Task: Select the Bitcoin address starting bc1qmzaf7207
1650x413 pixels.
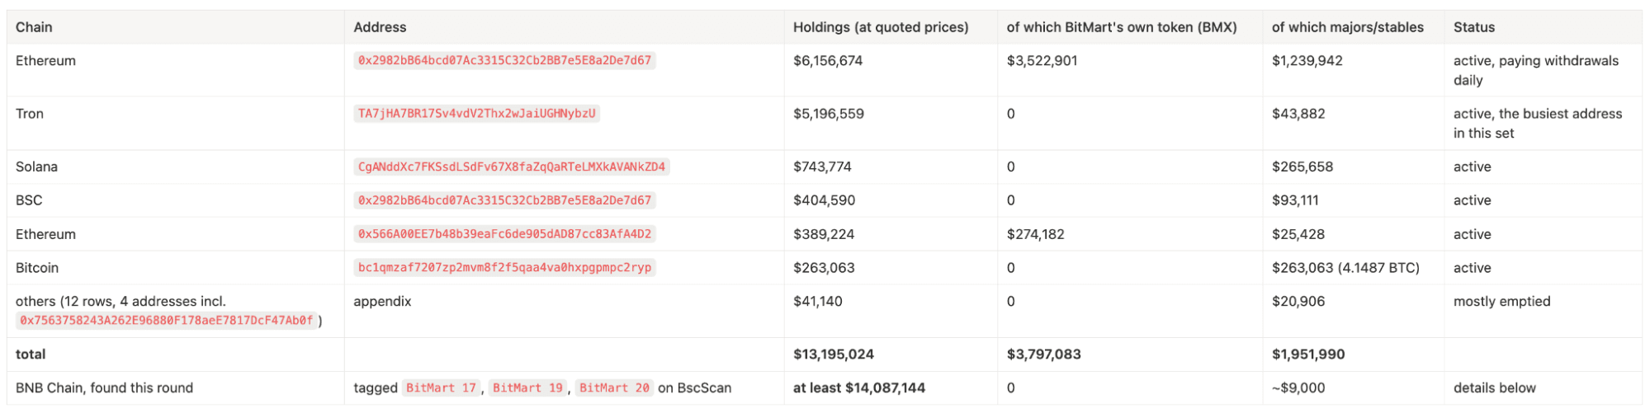Action: click(504, 268)
